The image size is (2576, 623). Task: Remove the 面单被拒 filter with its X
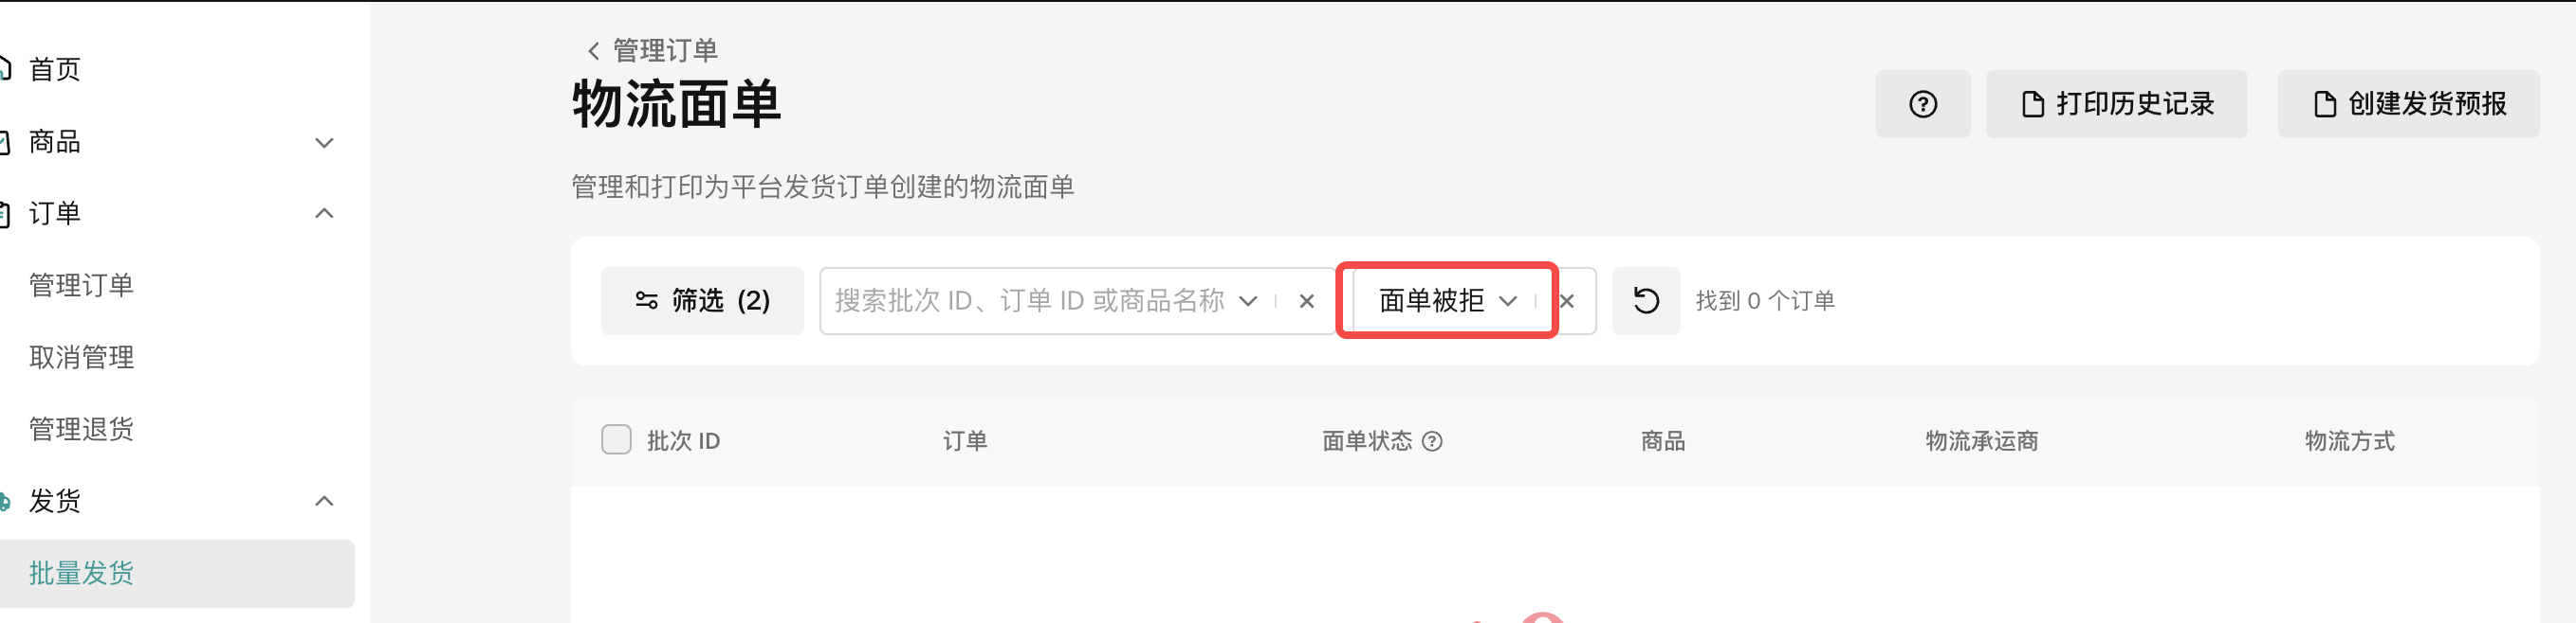point(1567,300)
